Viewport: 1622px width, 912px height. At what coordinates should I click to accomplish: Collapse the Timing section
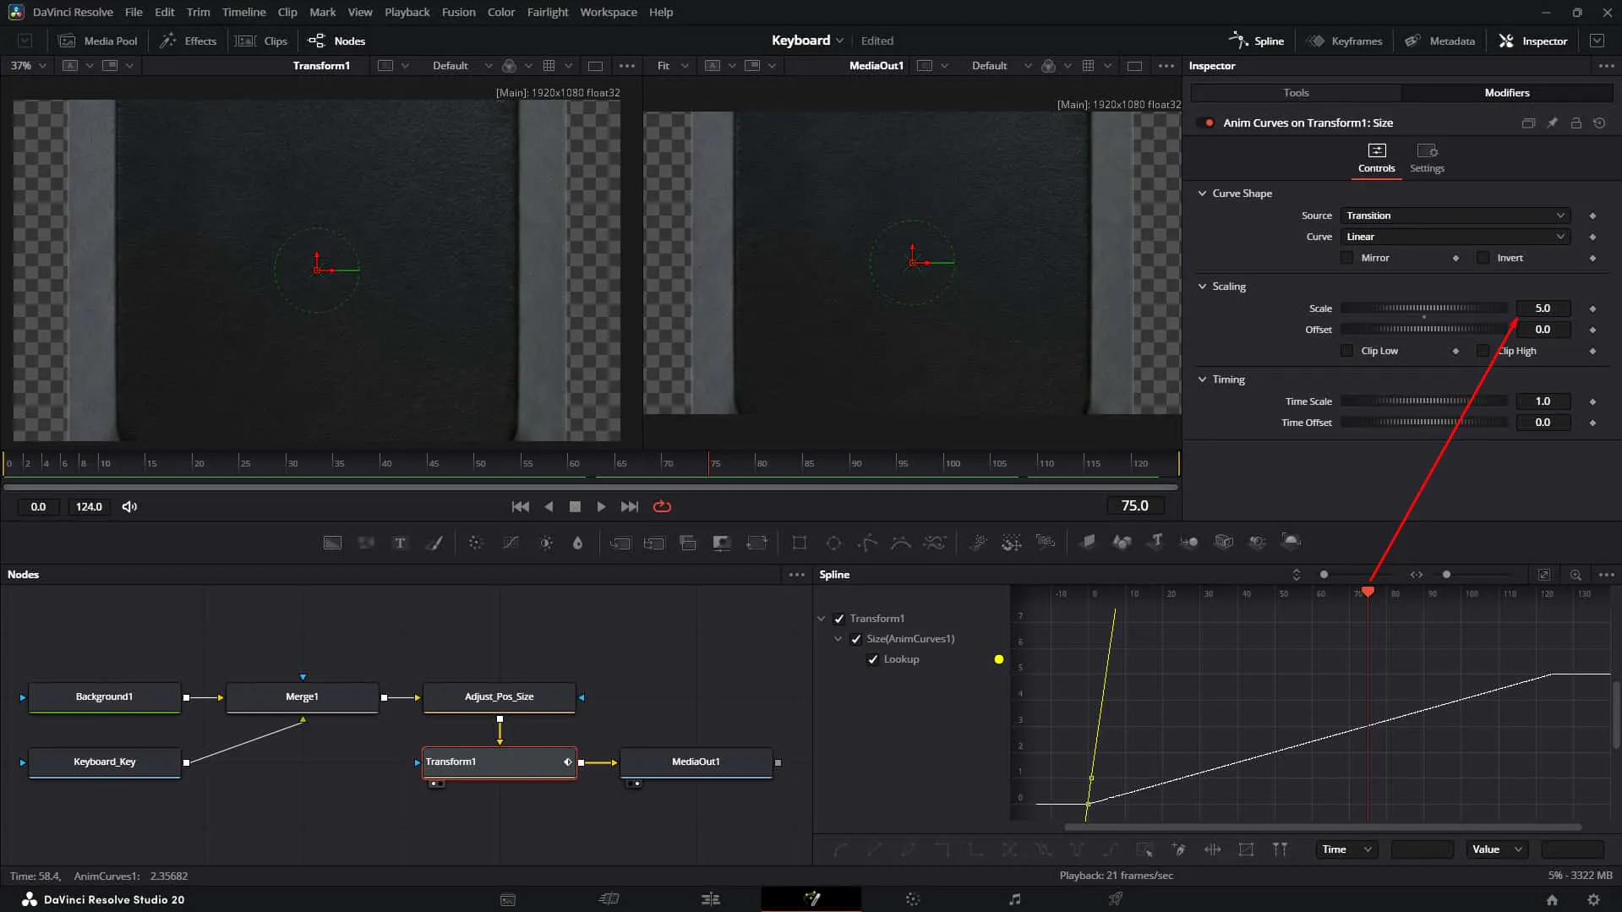(x=1202, y=380)
